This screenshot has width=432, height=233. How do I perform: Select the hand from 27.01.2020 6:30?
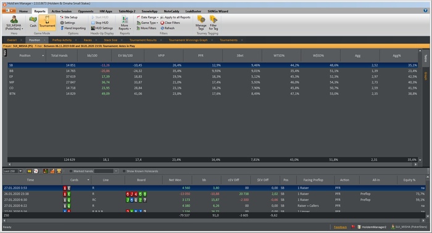214,200
